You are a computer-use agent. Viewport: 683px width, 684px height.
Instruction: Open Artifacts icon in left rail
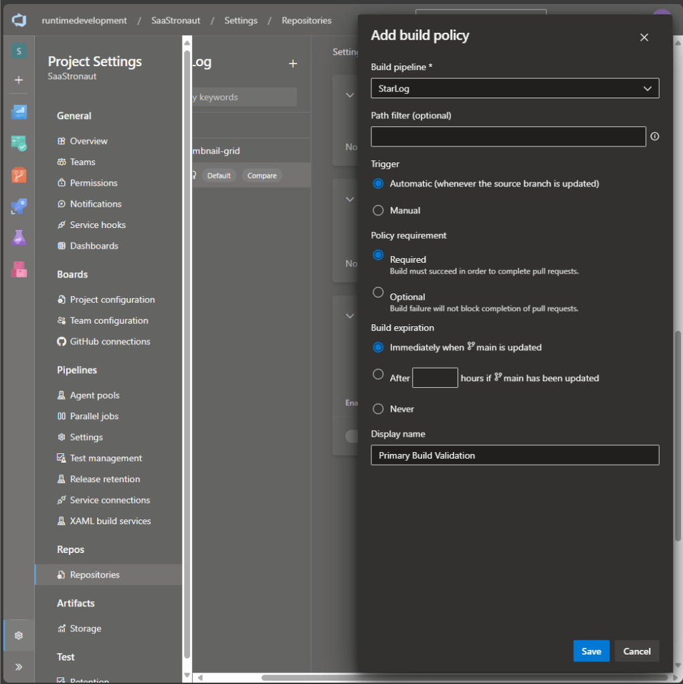tap(19, 269)
